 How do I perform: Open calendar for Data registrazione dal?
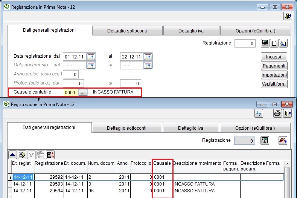click(x=91, y=57)
